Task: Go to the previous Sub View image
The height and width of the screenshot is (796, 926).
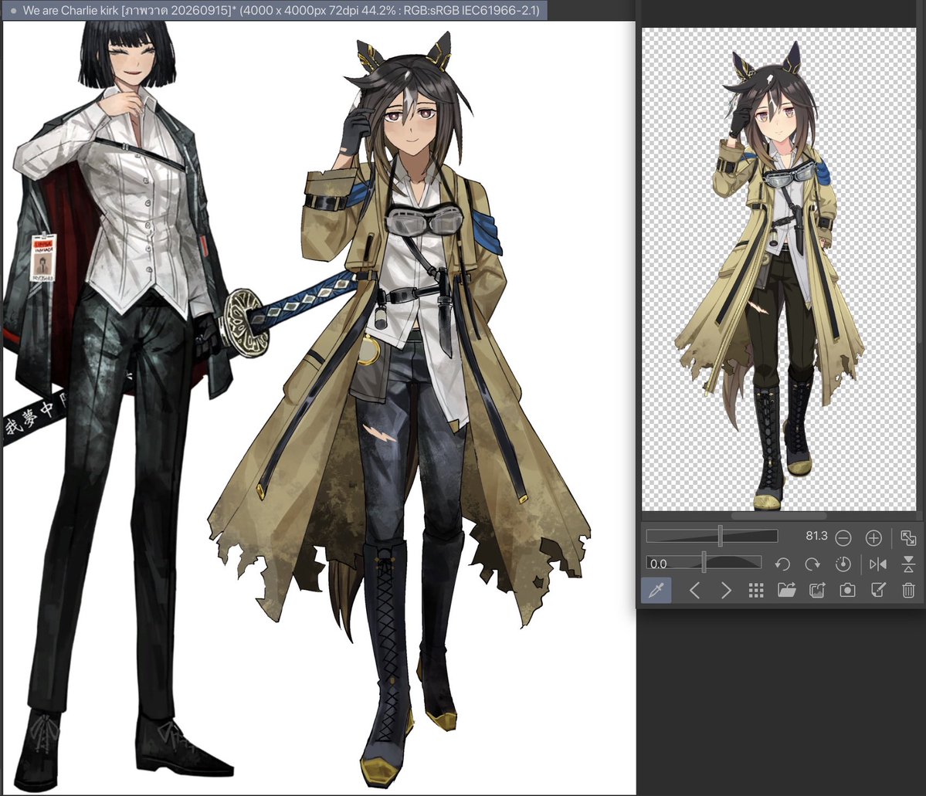Action: pos(694,590)
